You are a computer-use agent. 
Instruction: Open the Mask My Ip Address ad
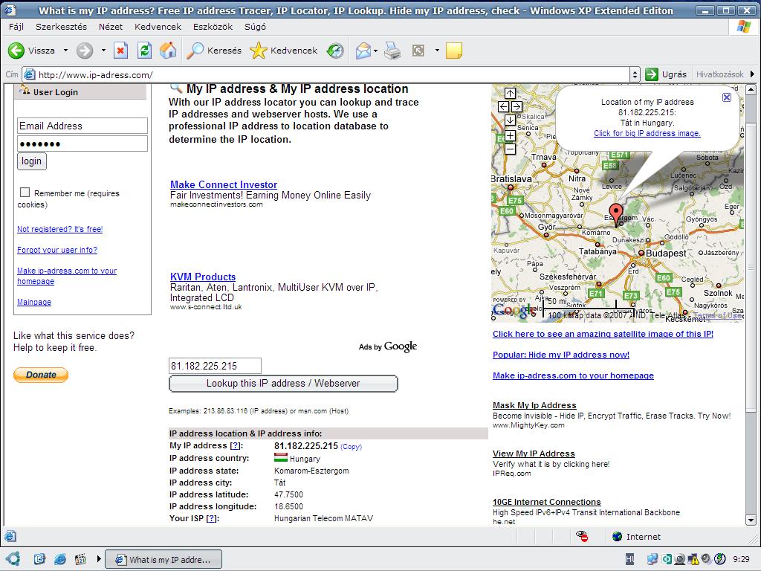click(x=534, y=405)
